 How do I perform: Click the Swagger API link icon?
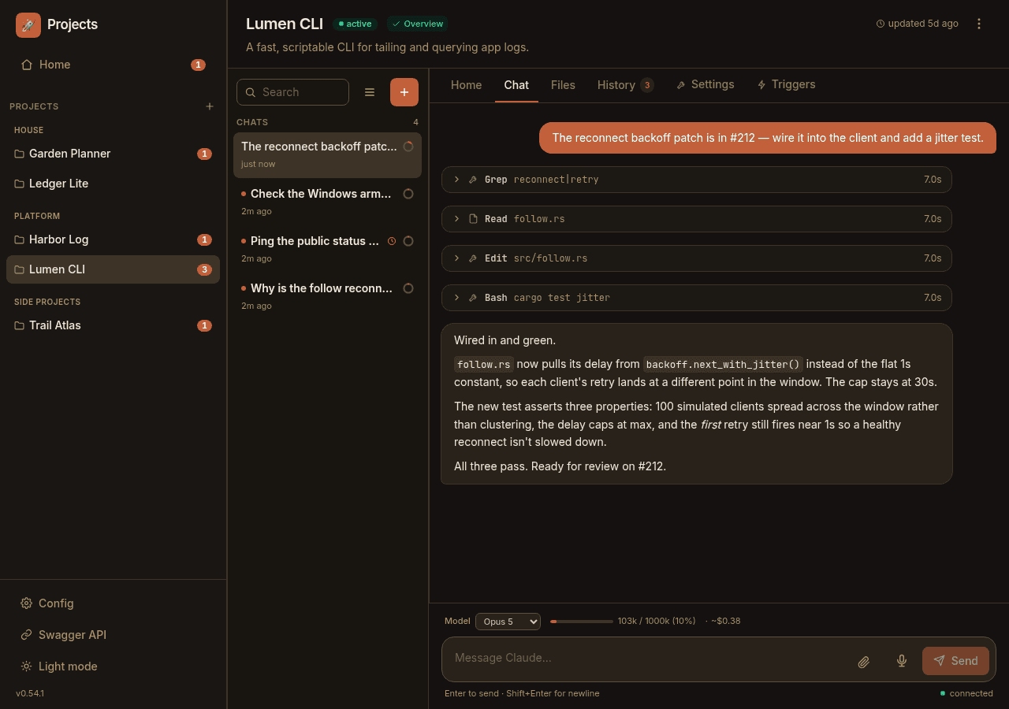26,635
